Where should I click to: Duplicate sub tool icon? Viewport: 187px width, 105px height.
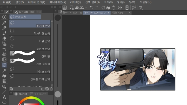pos(47,89)
